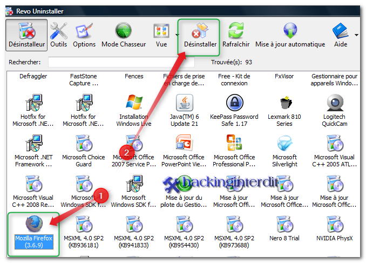This screenshot has height=263, width=366.
Task: Click the Fences entry label
Action: (134, 76)
